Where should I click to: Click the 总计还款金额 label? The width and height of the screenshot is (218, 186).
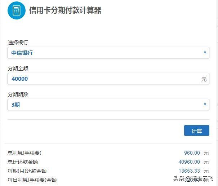tap(23, 162)
